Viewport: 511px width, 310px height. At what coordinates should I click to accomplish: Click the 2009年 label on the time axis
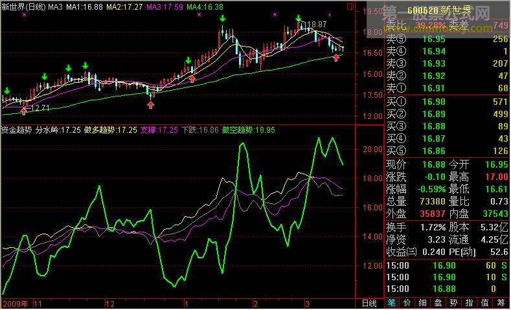point(16,304)
